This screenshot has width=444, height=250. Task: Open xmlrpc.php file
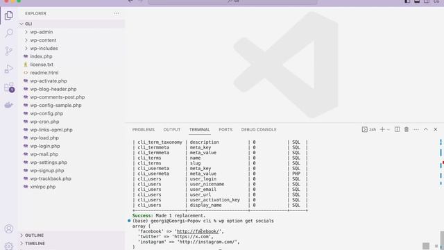point(43,187)
